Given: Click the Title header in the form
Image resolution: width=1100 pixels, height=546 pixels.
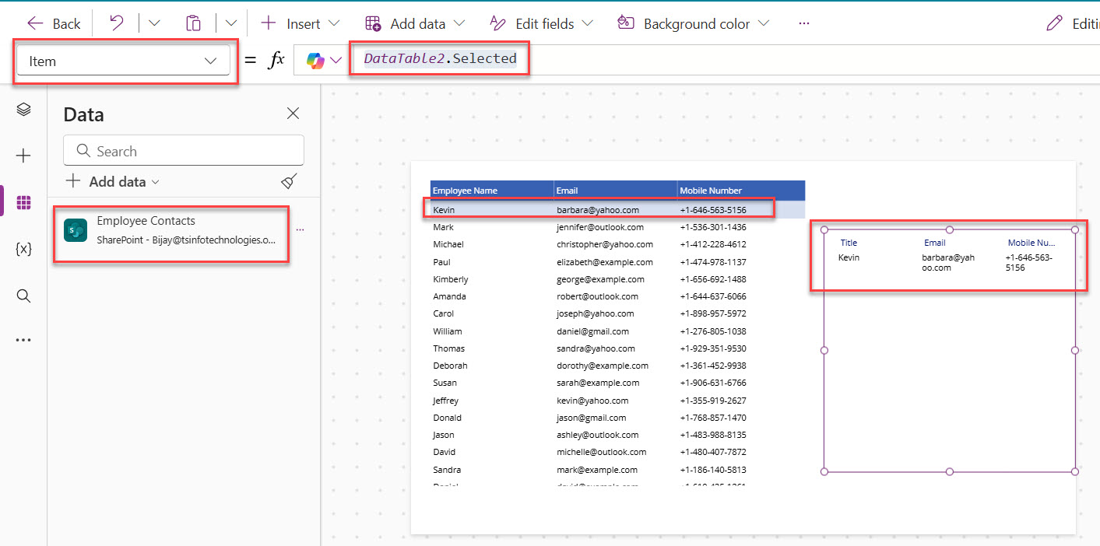Looking at the screenshot, I should (849, 243).
